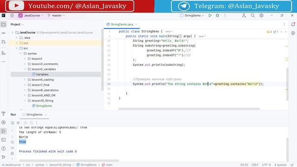Expand the .idea folder
297x167 pixels.
point(17,38)
